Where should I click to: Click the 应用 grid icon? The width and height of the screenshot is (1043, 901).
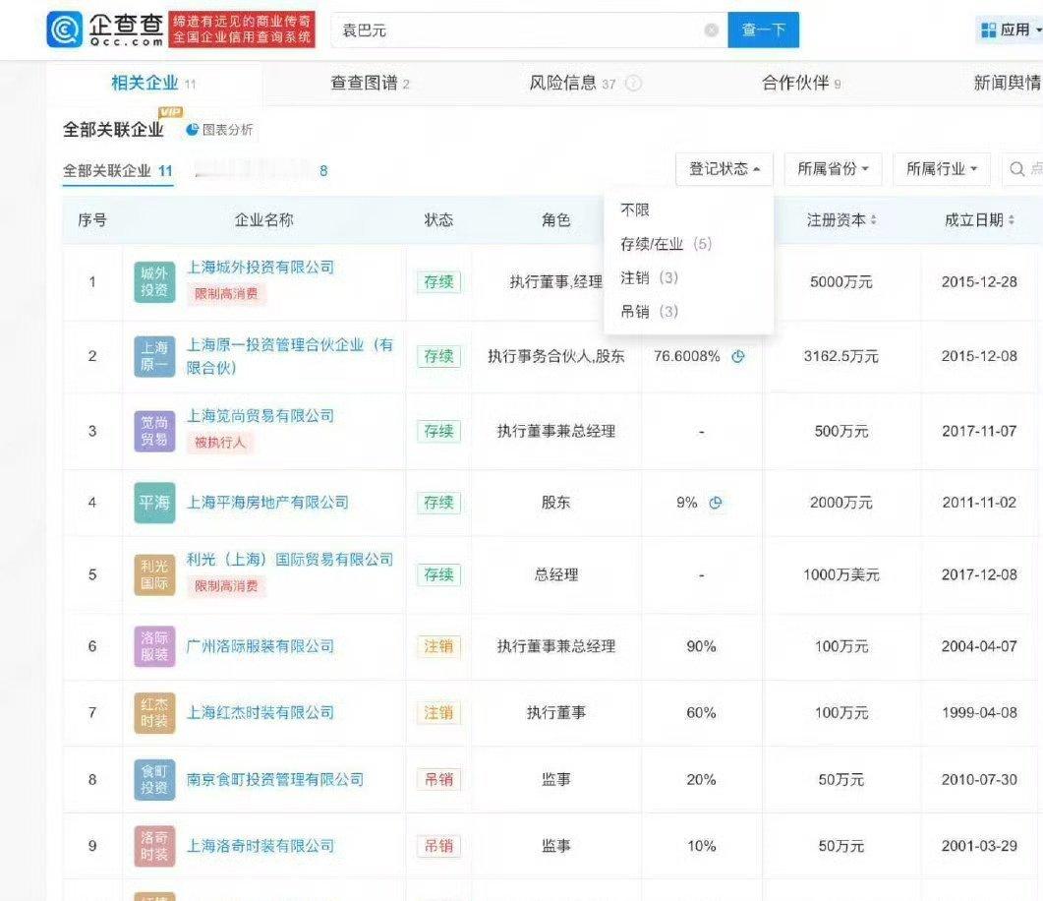(988, 30)
